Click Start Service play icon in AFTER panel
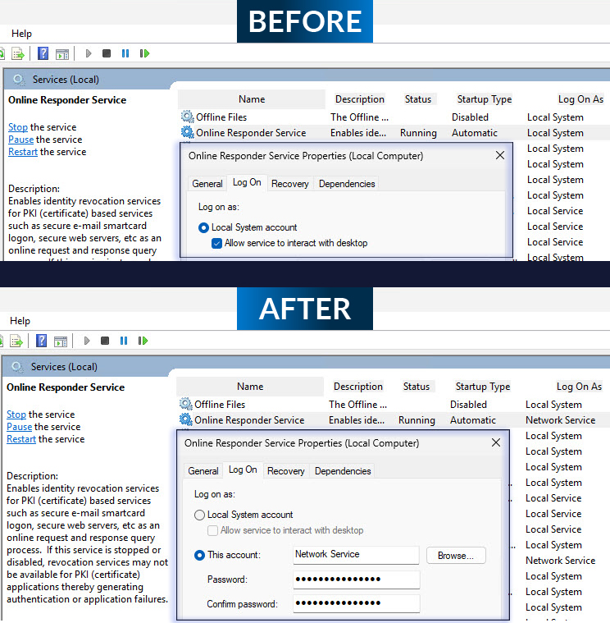 [x=88, y=341]
